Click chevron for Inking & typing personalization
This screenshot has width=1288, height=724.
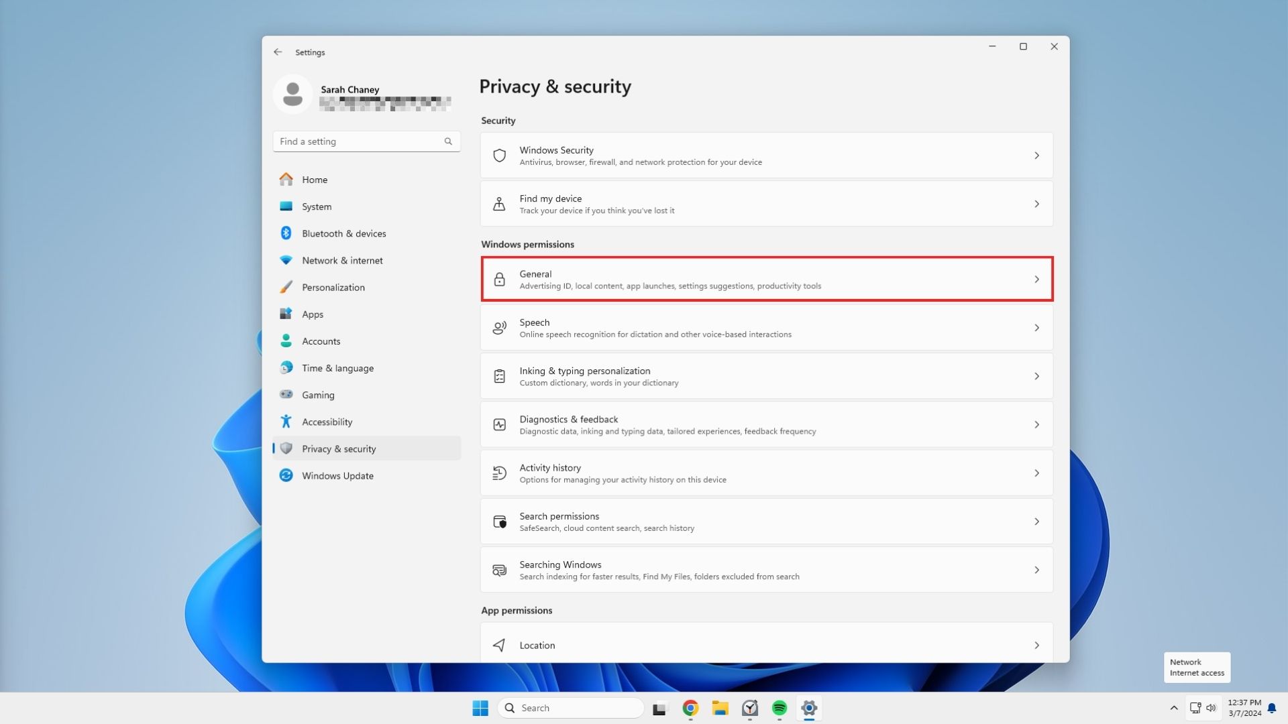pos(1036,376)
